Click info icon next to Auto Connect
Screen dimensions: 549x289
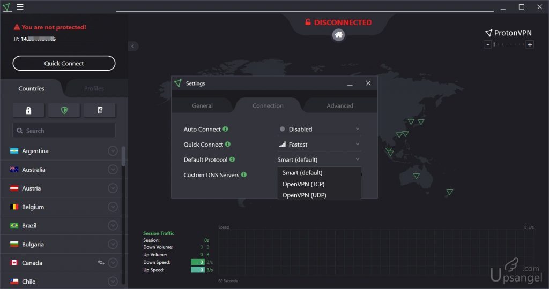pos(226,129)
